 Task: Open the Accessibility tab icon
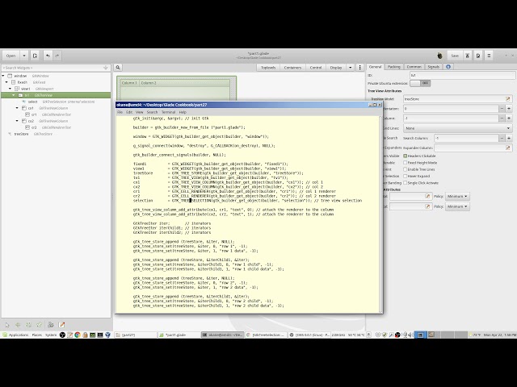point(448,67)
